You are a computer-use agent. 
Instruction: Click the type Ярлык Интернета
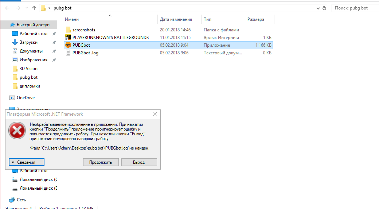click(x=221, y=38)
